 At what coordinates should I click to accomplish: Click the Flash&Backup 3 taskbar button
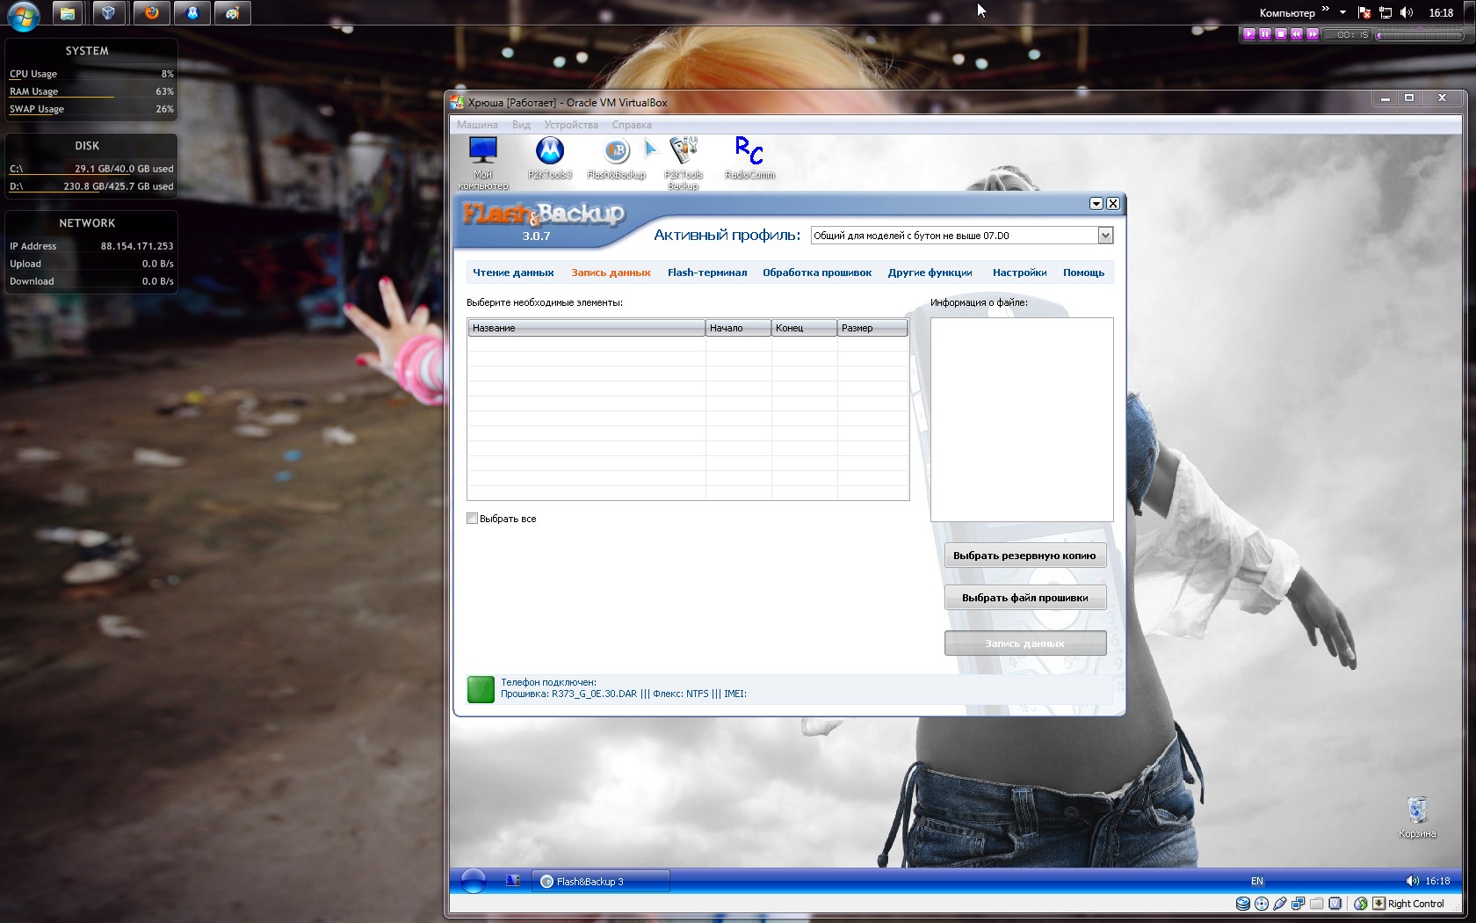point(601,881)
